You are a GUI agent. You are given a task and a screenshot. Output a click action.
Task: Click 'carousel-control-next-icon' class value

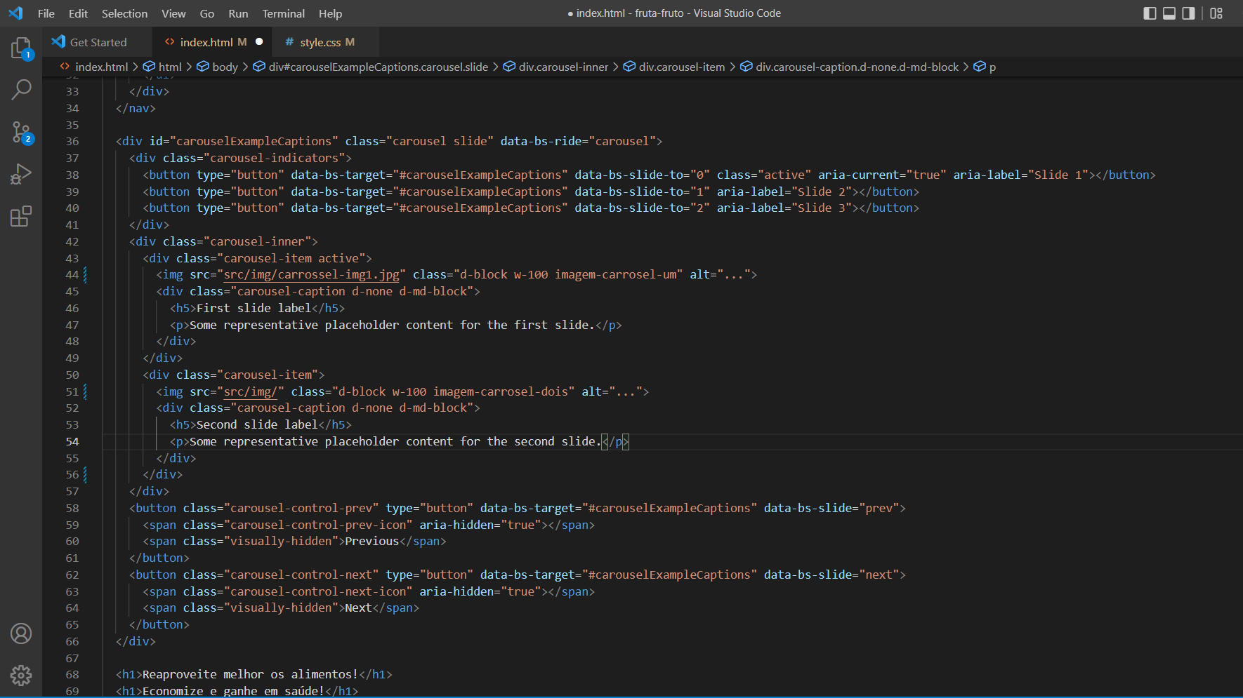pyautogui.click(x=318, y=591)
